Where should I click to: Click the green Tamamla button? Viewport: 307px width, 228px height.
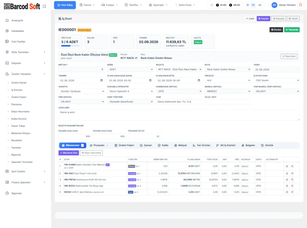point(292,30)
